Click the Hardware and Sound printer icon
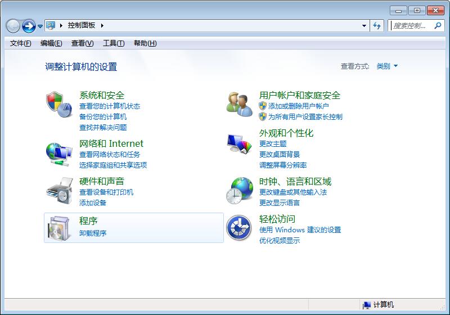450x315 pixels. 59,190
